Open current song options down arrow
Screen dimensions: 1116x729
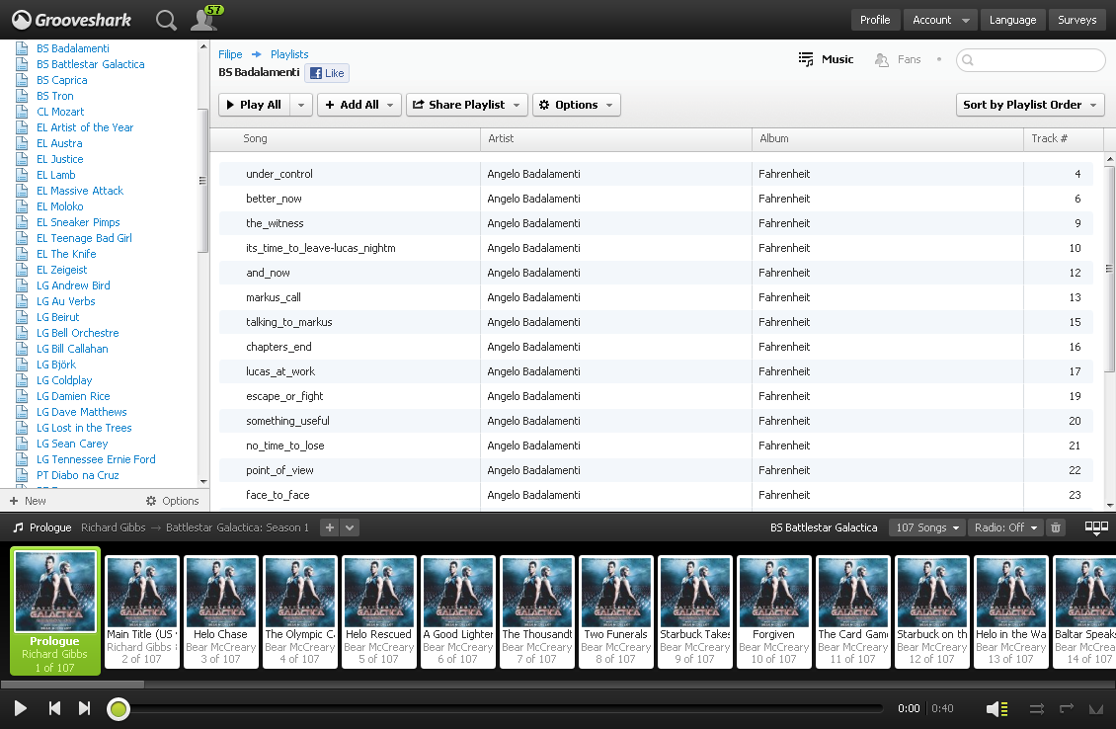tap(350, 527)
